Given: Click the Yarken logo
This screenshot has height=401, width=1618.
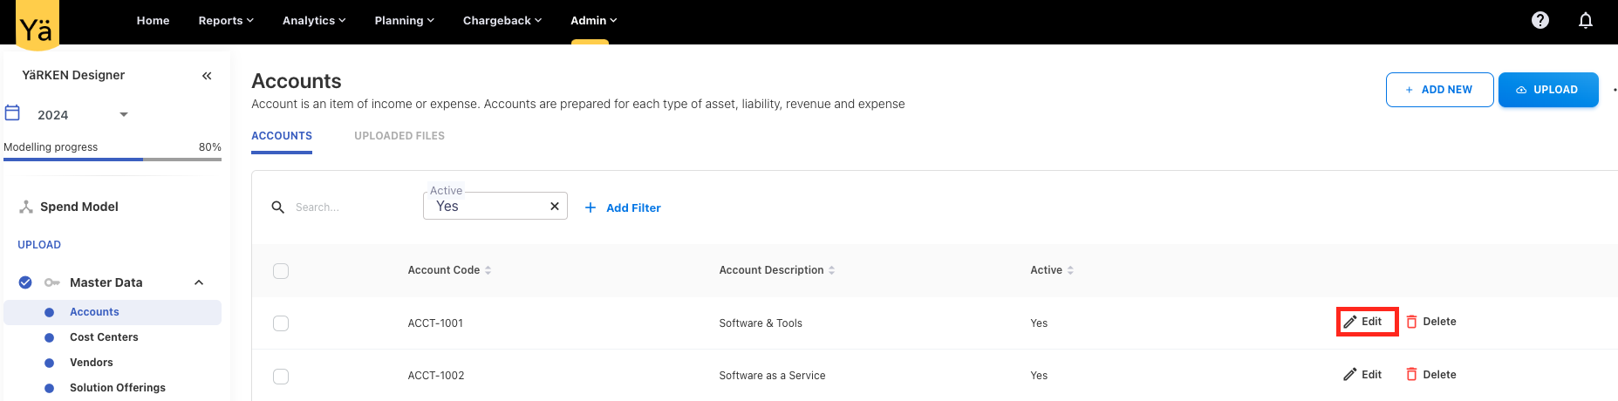Looking at the screenshot, I should pyautogui.click(x=37, y=26).
